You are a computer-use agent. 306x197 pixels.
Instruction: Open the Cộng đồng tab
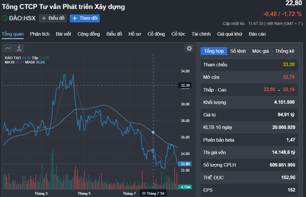click(89, 34)
